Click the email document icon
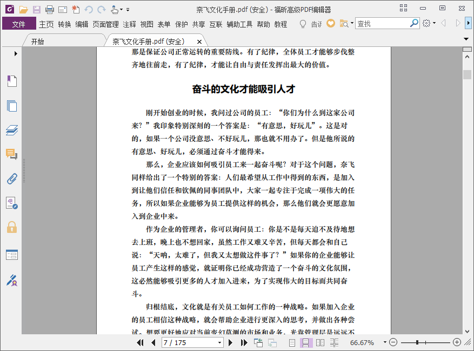Screen dimensions: 474x351 tap(63, 10)
